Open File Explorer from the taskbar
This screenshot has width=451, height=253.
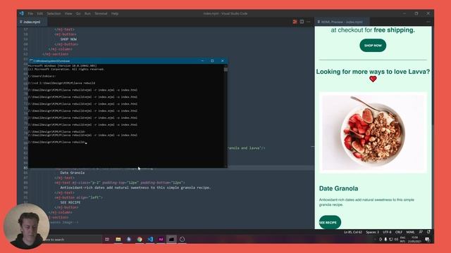(118, 239)
